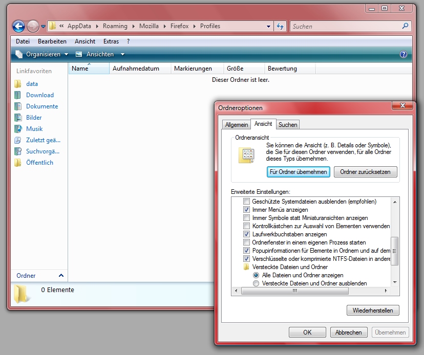This screenshot has height=355, width=424.
Task: Click the Aufnahmedatum column header
Action: [140, 69]
